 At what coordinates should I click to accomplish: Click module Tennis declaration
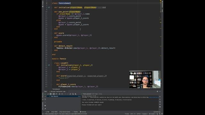59,59
